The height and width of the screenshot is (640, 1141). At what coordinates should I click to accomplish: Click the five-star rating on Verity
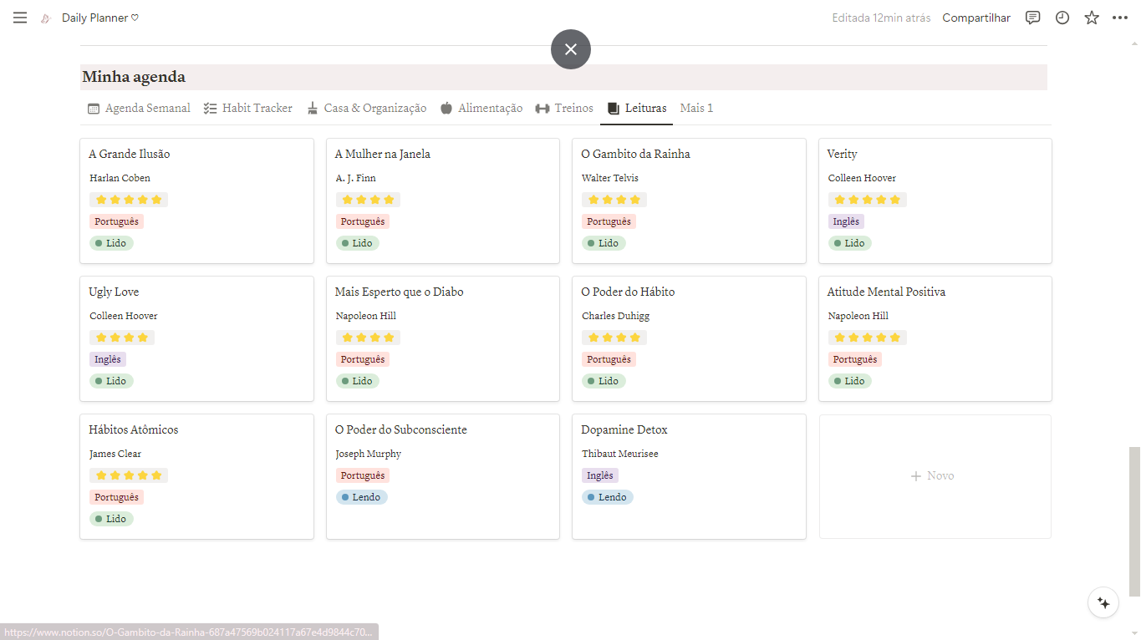(x=868, y=200)
